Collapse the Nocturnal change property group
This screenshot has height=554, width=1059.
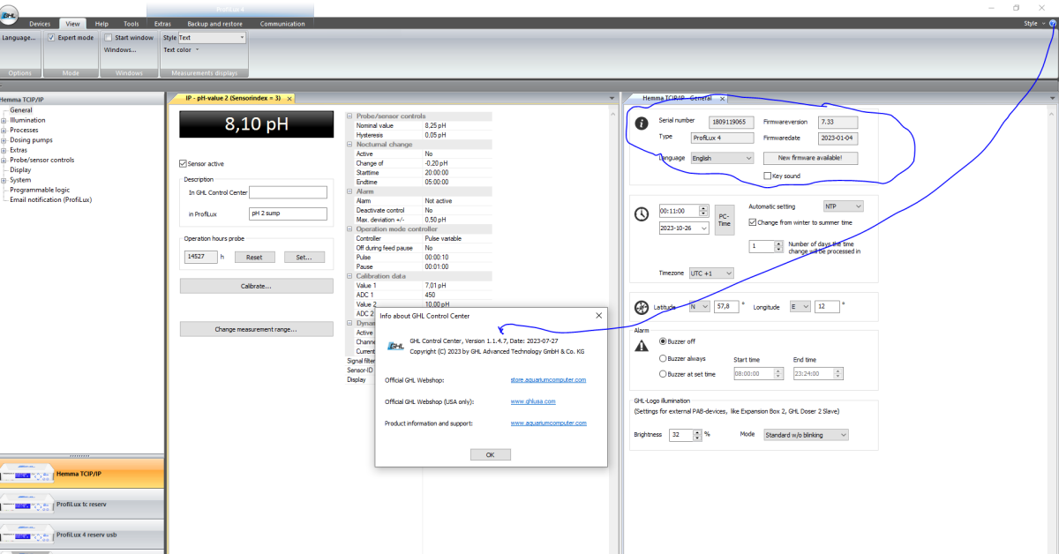pos(350,144)
